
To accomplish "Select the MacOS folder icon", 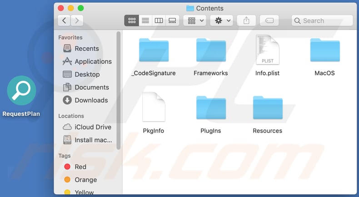I will (x=325, y=50).
